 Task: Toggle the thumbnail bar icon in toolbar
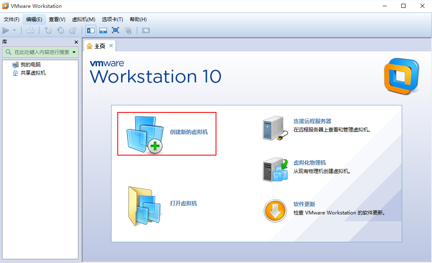(x=103, y=30)
